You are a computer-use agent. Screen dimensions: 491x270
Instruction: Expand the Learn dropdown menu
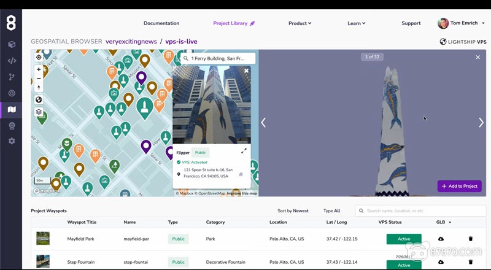(356, 23)
